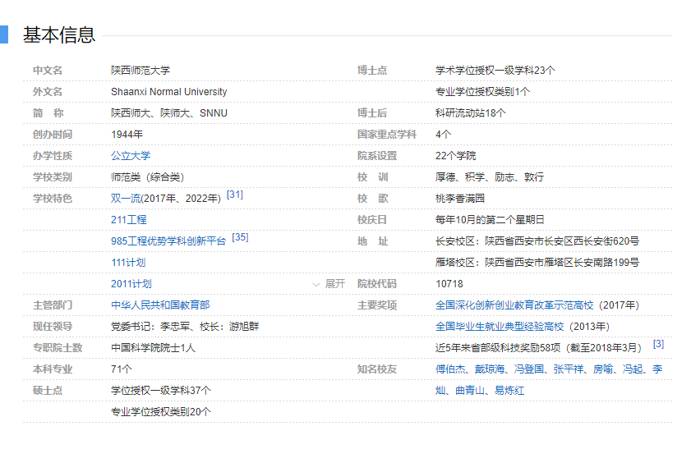Click the 211工程 link
Screen dimensions: 682x449
[128, 220]
